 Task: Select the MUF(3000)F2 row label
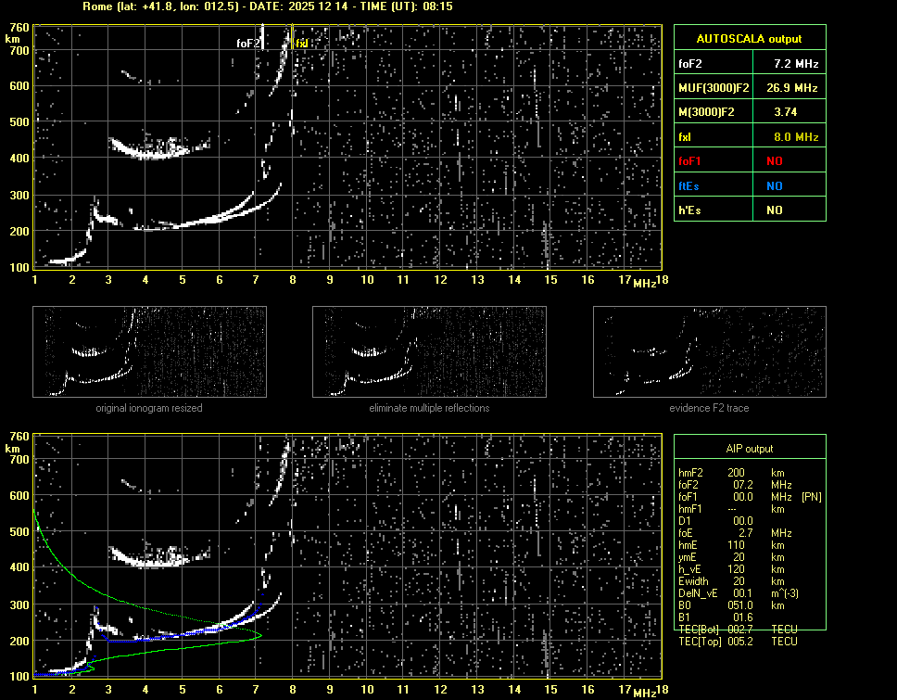click(714, 88)
